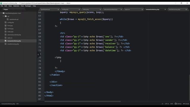Screen dimensions: 190x107
Task: Click the image icon beside front.jpg
Action: (6, 26)
